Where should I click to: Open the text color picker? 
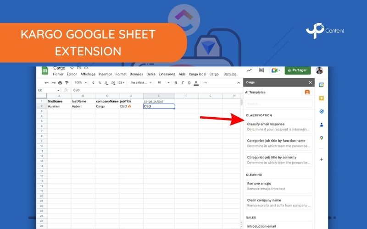point(196,83)
